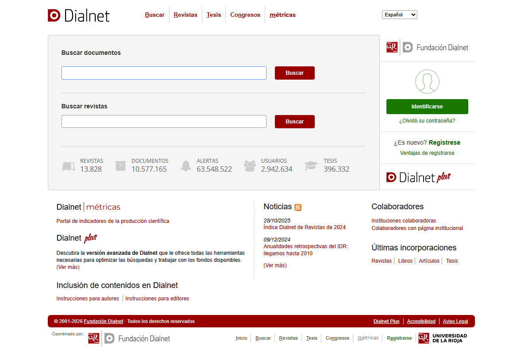Click (Ver más) under Noticias
The image size is (509, 357).
point(275,265)
